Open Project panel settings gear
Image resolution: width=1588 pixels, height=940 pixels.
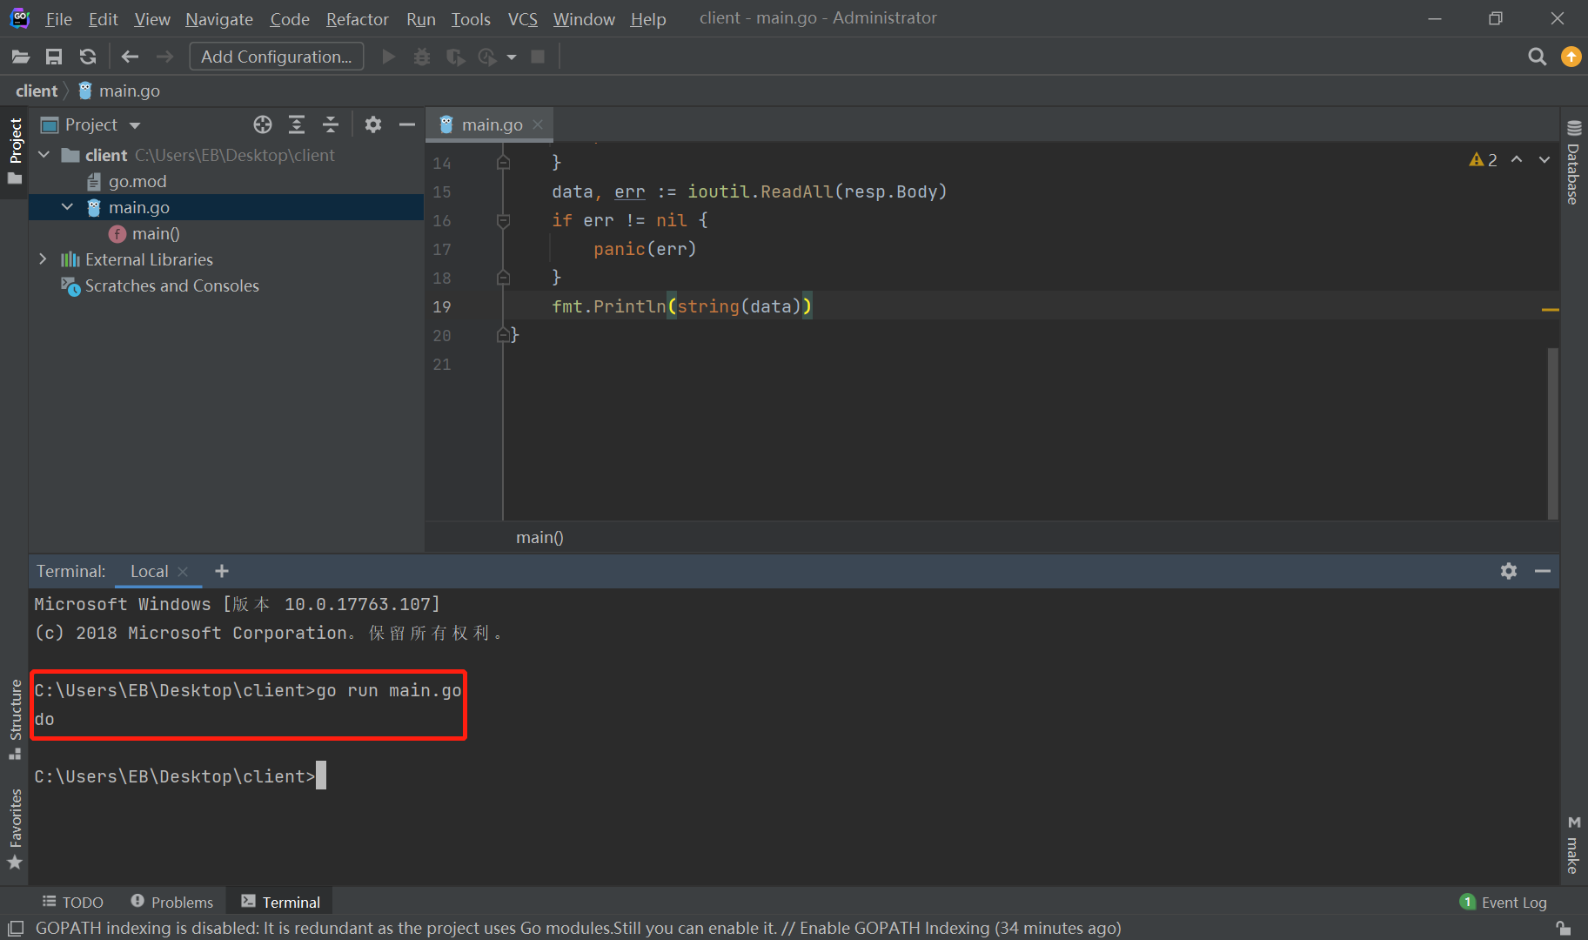[x=373, y=124]
